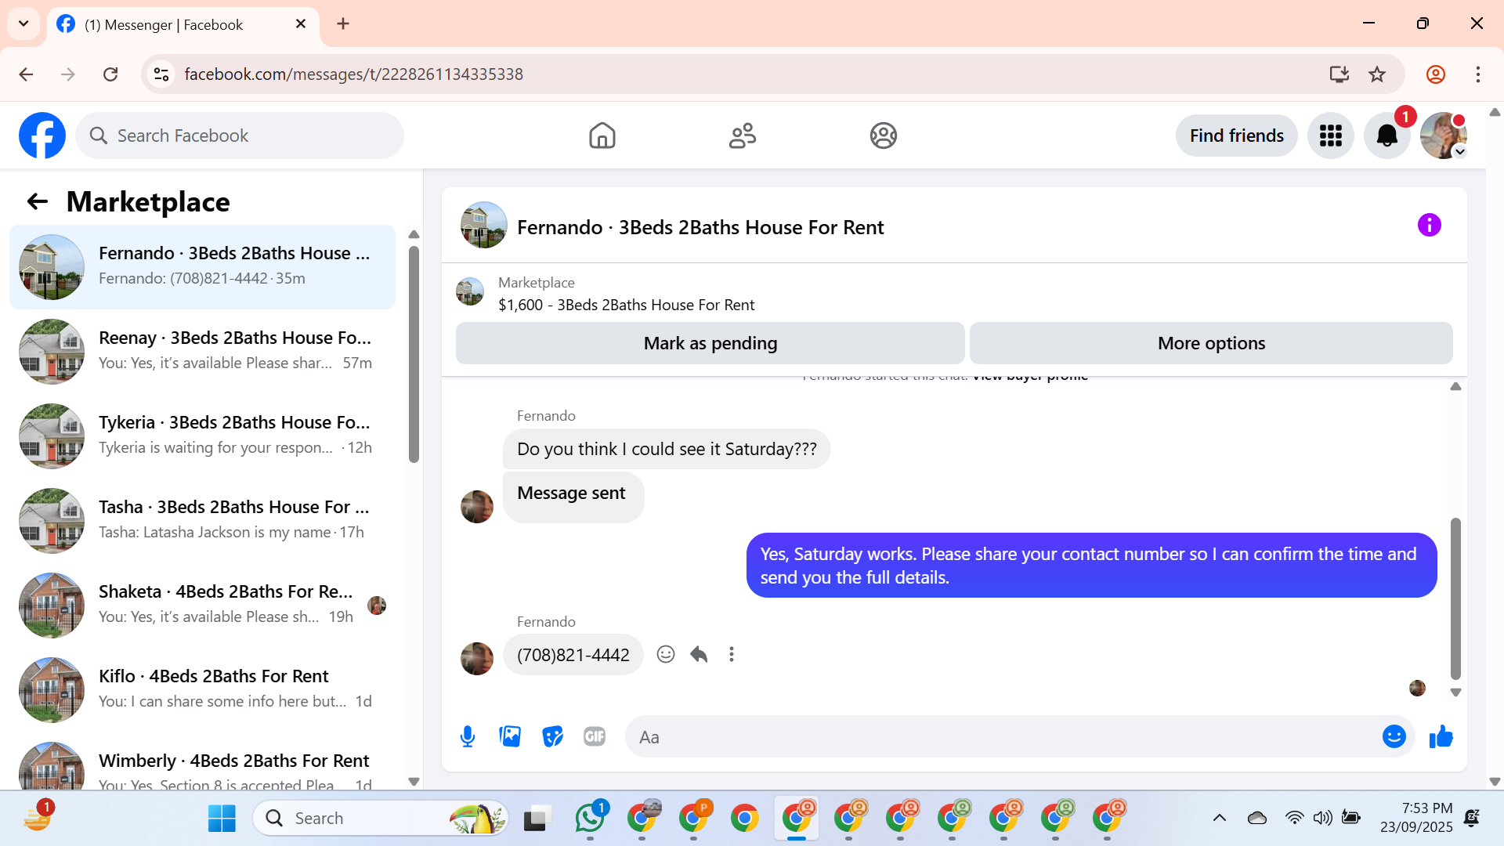Reply to the (708)821-4442 message
The width and height of the screenshot is (1504, 846).
(699, 654)
